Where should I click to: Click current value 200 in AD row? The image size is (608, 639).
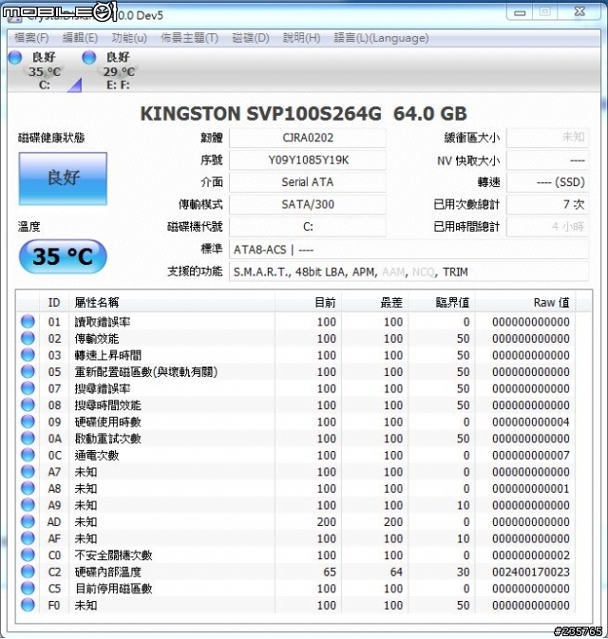326,521
